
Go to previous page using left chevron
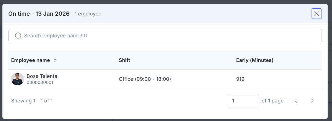point(296,101)
